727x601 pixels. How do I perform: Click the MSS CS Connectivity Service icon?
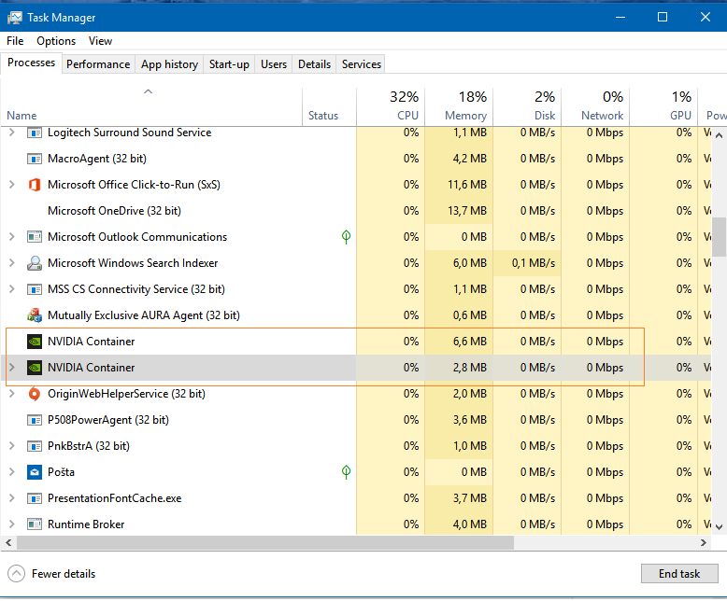point(35,289)
